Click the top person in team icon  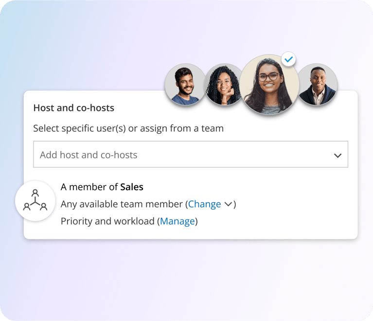pyautogui.click(x=35, y=192)
